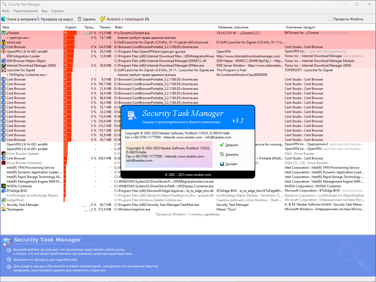This screenshot has width=376, height=282.
Task: Click the arrow bullet beside Для каждого процесса
Action: [9, 266]
